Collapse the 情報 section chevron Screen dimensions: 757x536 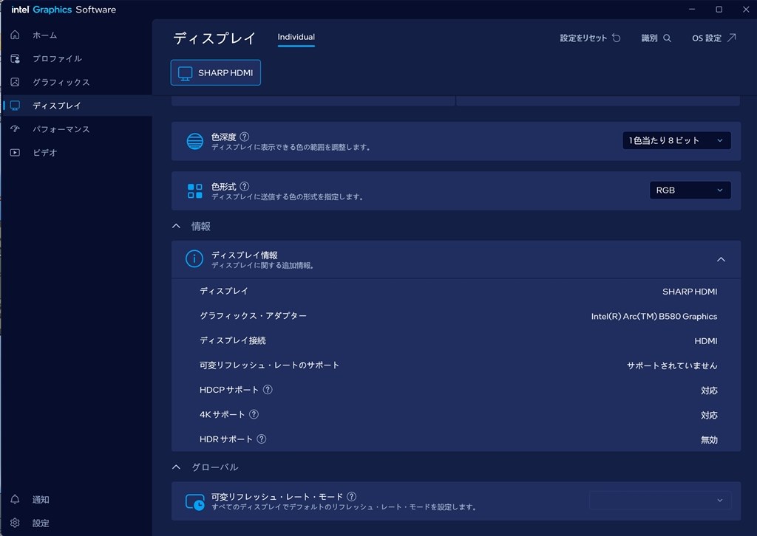point(176,226)
